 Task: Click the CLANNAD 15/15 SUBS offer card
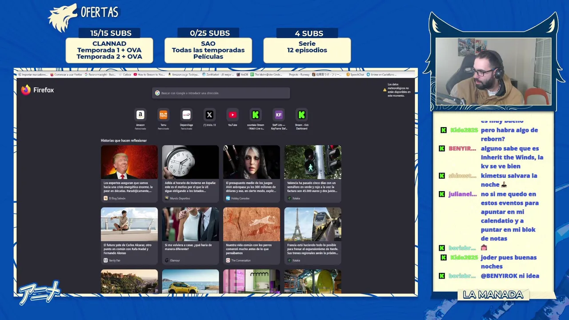109,50
